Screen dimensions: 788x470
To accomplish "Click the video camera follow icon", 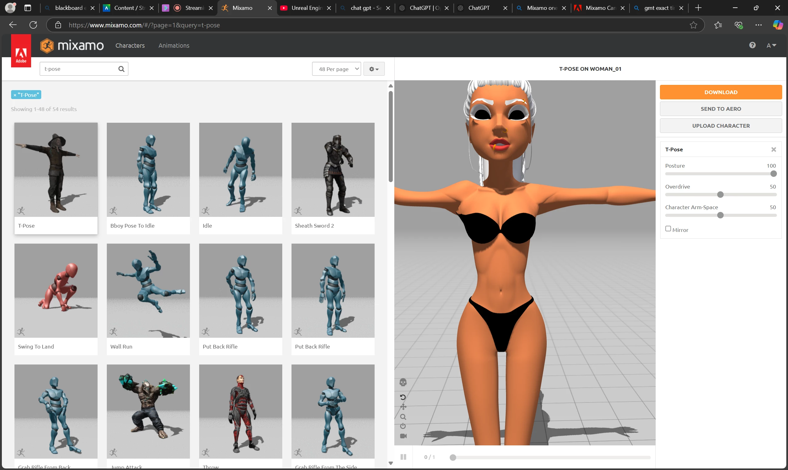I will pos(403,436).
